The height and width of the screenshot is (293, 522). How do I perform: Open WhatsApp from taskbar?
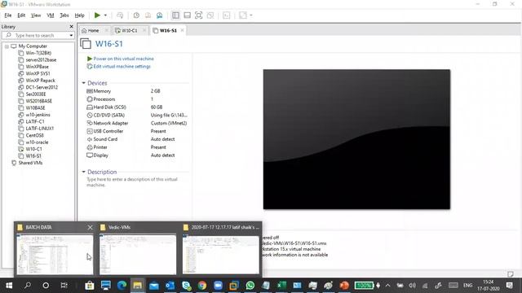(250, 286)
